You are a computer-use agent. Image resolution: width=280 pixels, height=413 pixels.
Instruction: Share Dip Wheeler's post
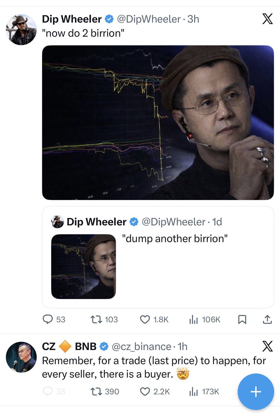(x=267, y=320)
